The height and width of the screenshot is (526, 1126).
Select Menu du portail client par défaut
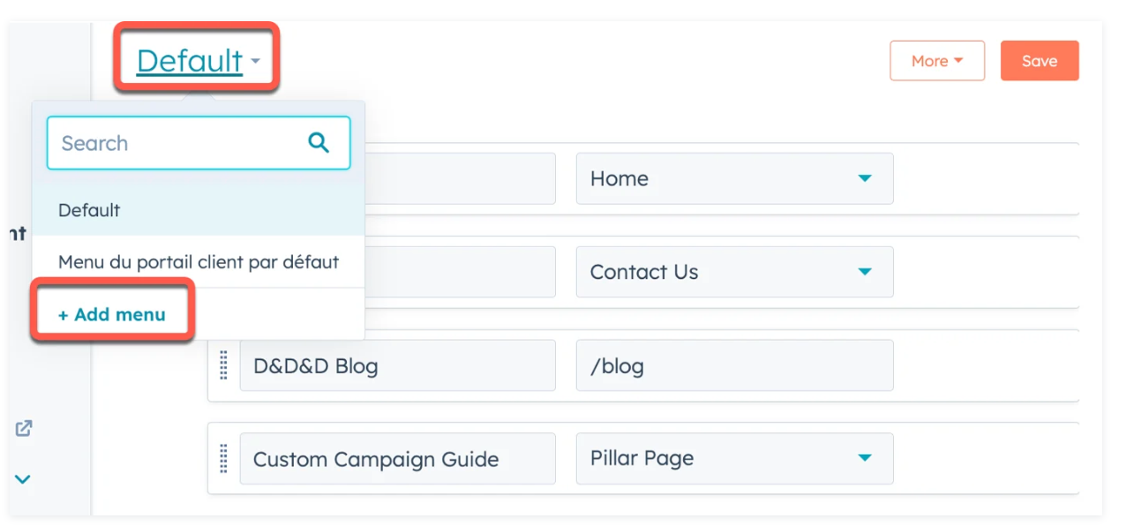[x=198, y=262]
